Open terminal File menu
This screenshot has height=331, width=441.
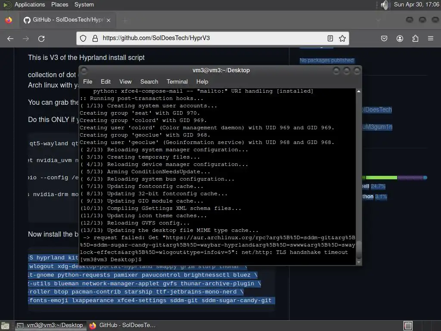[87, 81]
